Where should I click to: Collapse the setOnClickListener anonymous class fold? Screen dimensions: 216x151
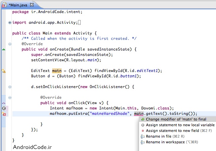click(10, 87)
